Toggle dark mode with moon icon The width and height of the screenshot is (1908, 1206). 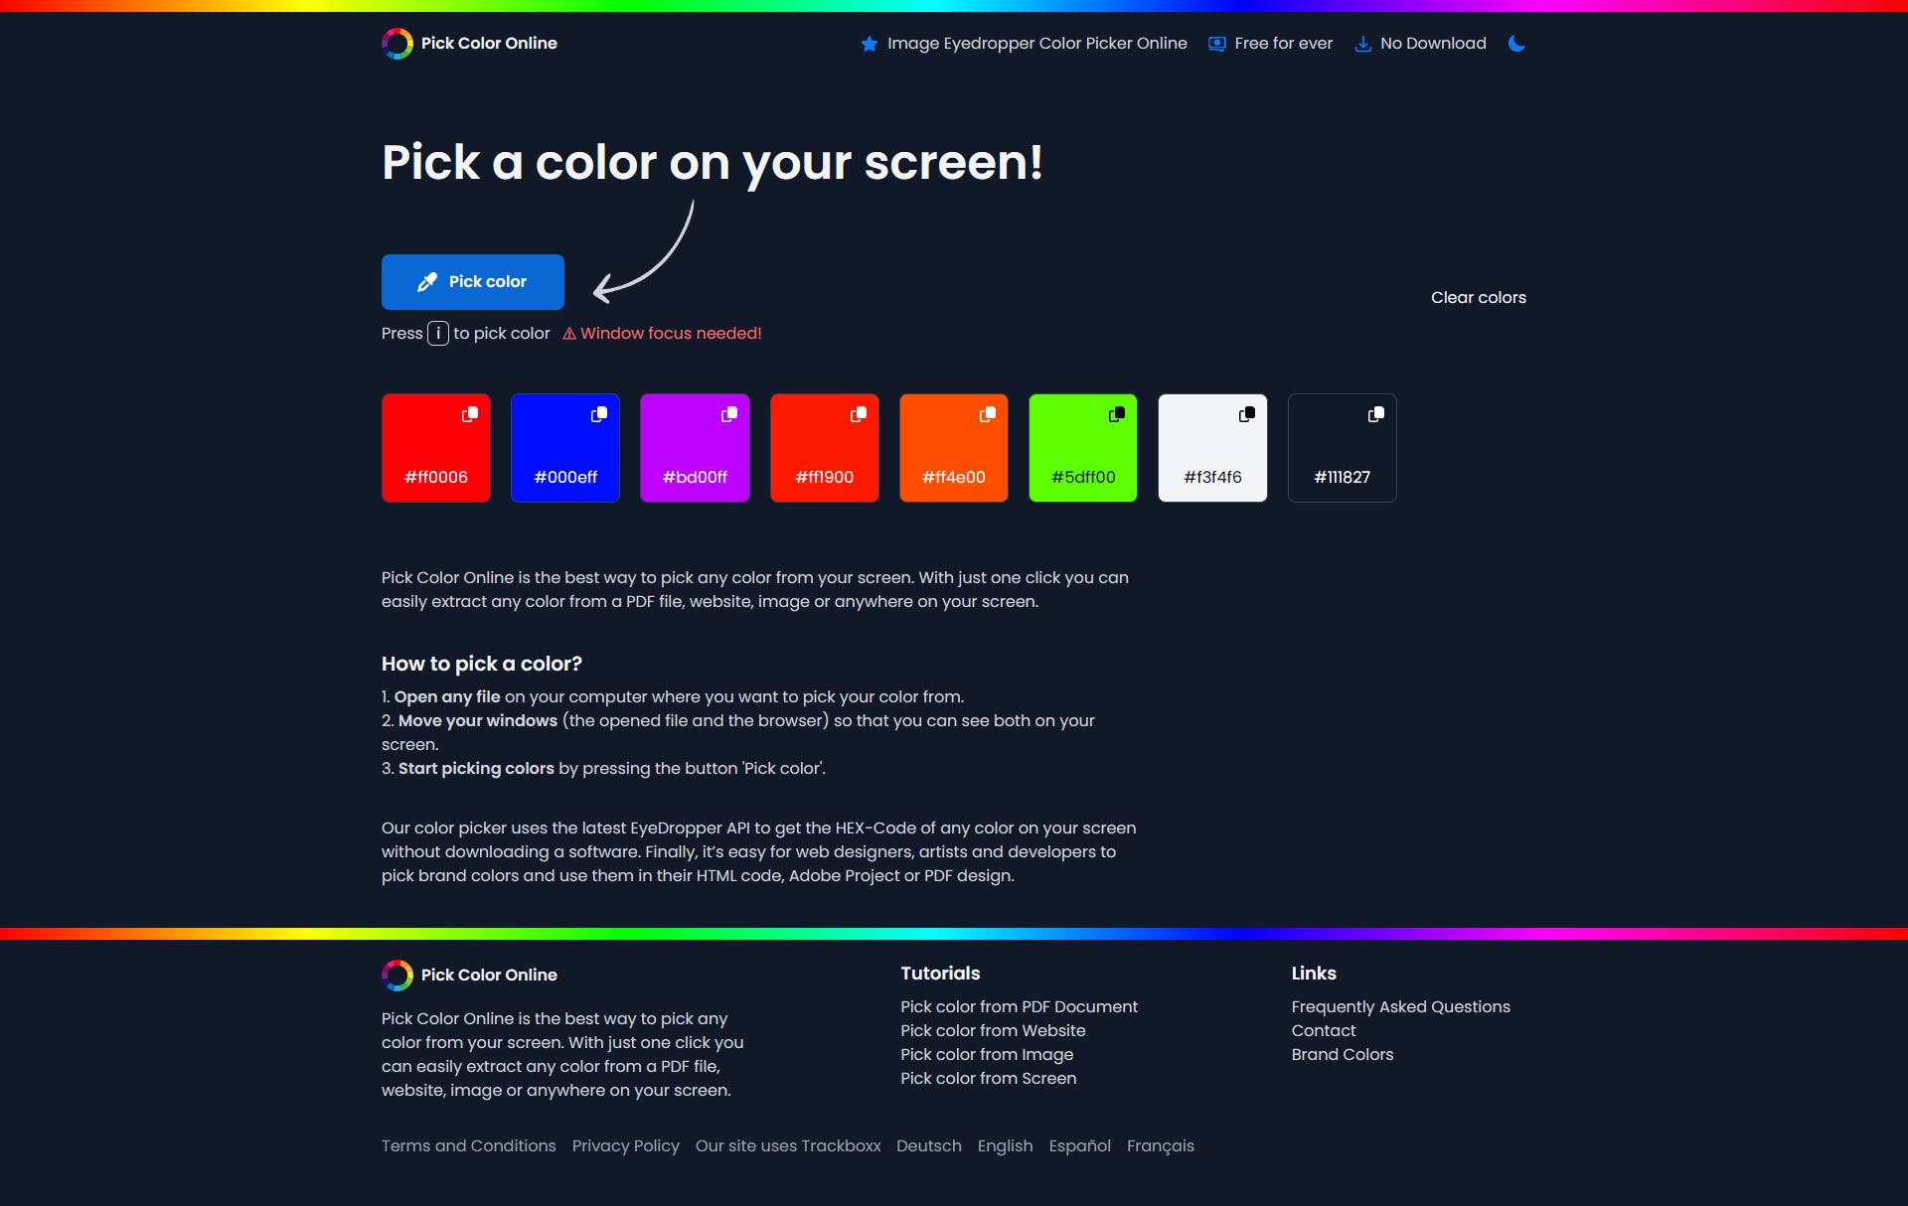[1516, 43]
